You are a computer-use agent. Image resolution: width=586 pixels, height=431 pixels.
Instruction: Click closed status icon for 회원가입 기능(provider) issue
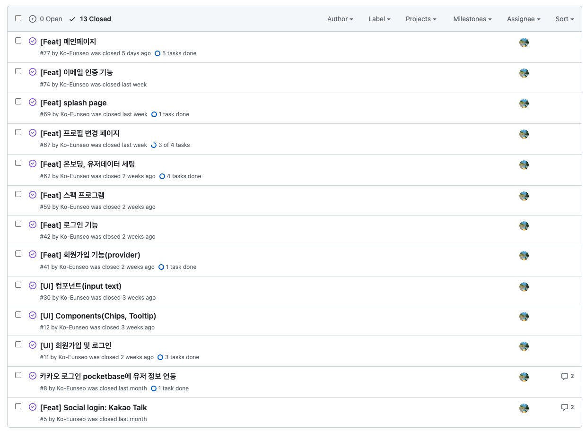33,254
